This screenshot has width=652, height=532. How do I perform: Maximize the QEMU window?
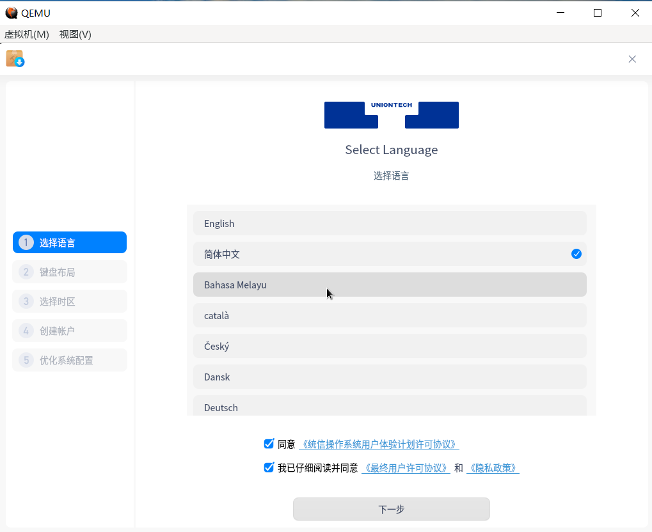(x=598, y=13)
